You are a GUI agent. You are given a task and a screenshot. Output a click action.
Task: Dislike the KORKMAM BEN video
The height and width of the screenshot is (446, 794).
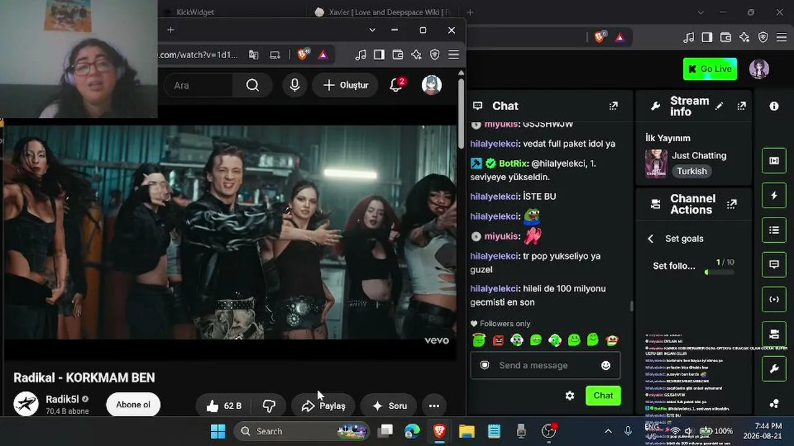269,406
